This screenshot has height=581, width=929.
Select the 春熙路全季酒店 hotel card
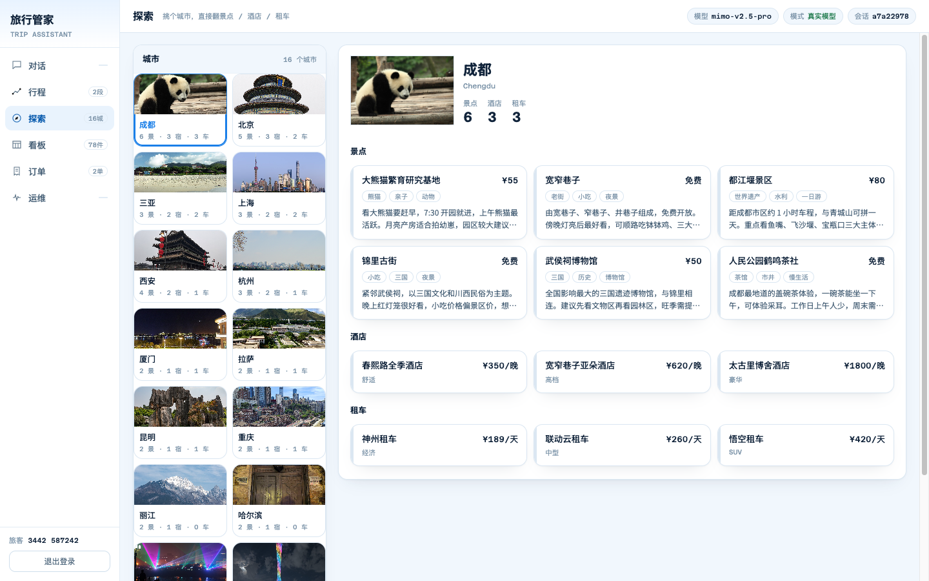click(x=439, y=372)
